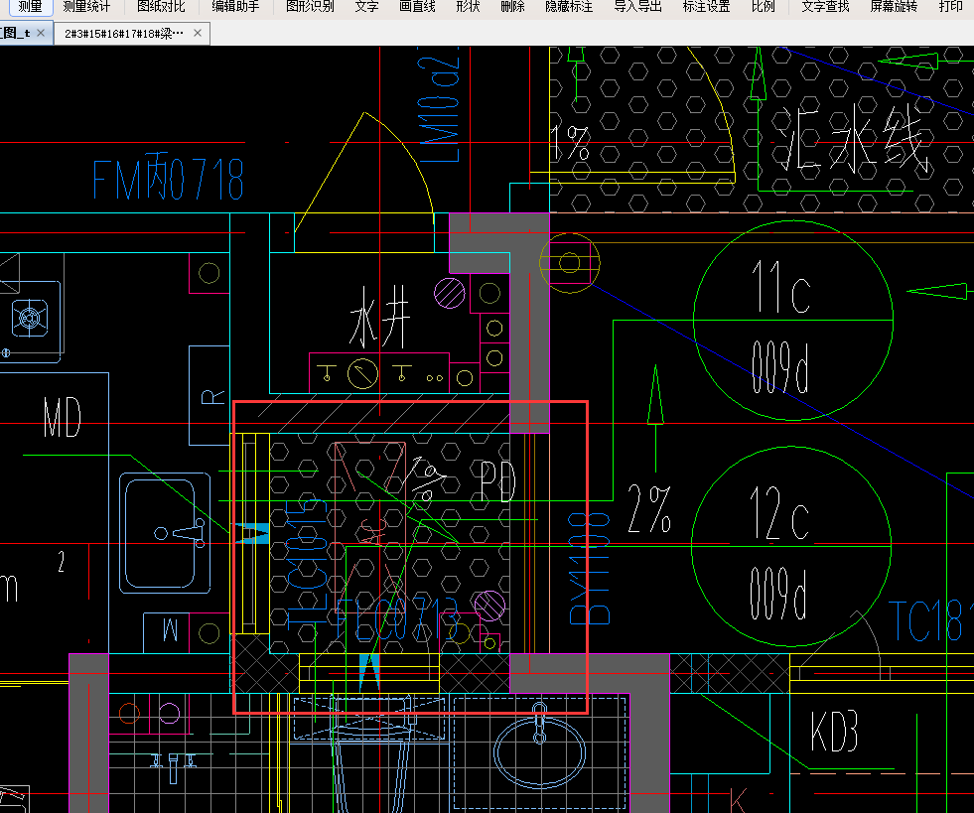This screenshot has width=974, height=813.
Task: Switch to the 2#3#15#16#17#18#梁 tab
Action: click(124, 34)
